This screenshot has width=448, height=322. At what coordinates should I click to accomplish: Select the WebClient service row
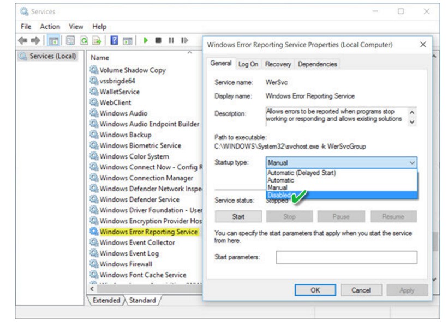(115, 102)
